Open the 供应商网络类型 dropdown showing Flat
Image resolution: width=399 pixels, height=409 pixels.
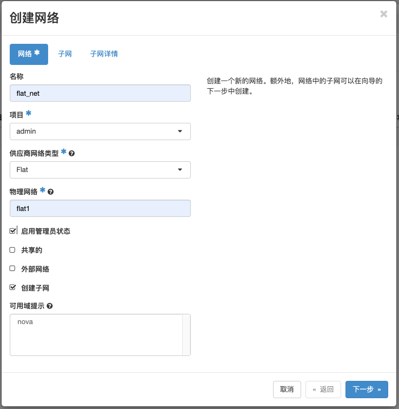pyautogui.click(x=100, y=170)
